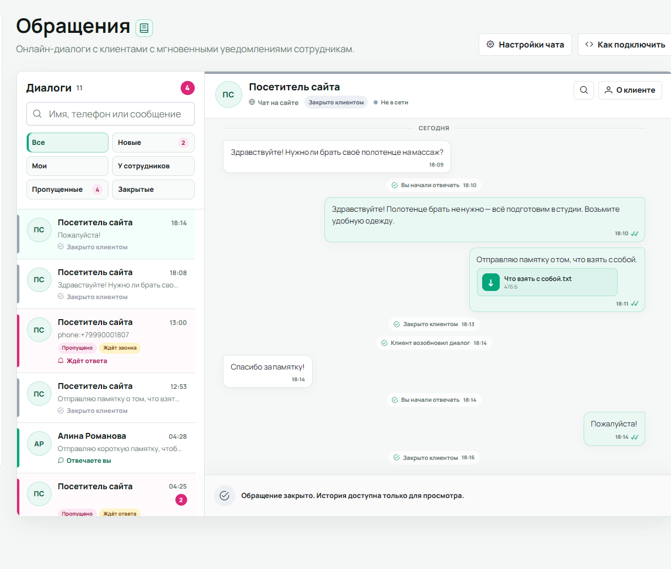Screen dimensions: 671x569
Task: Click the unread badge "2" on the 04:25 dialog
Action: pos(181,500)
